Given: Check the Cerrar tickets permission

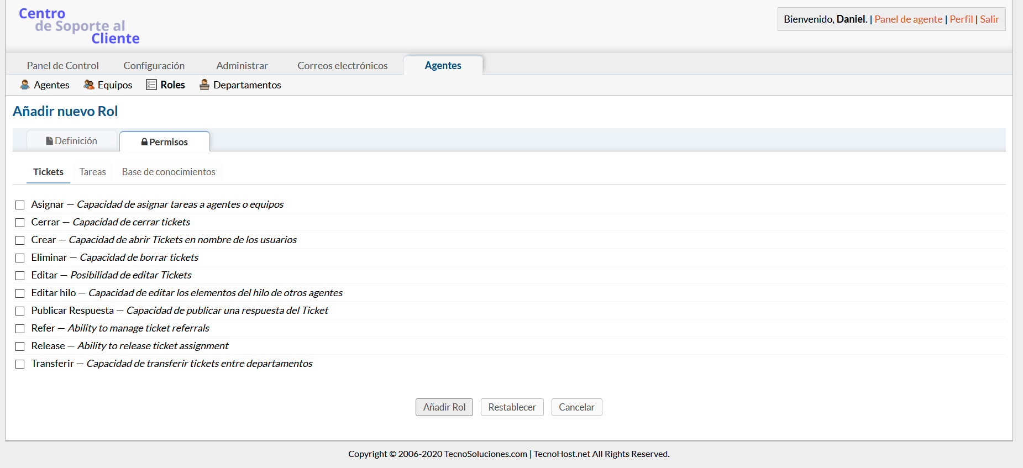Looking at the screenshot, I should pos(20,223).
